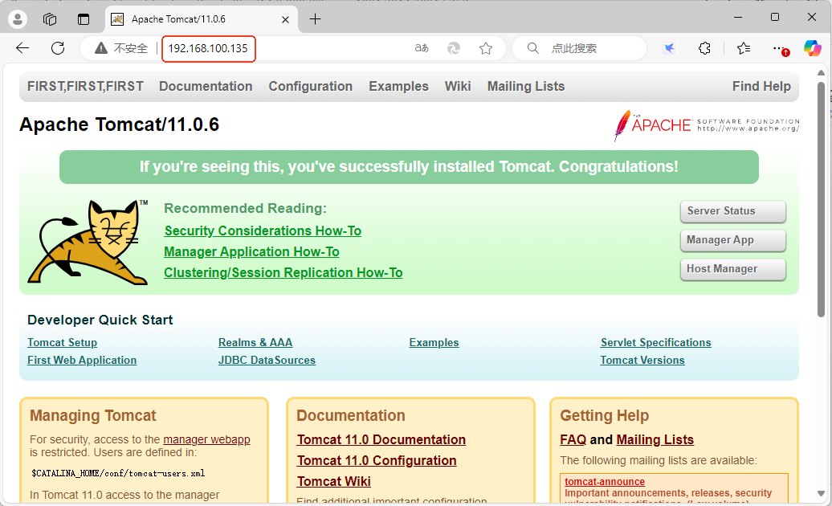Open Tomcat Versions link
The width and height of the screenshot is (832, 506).
[642, 360]
